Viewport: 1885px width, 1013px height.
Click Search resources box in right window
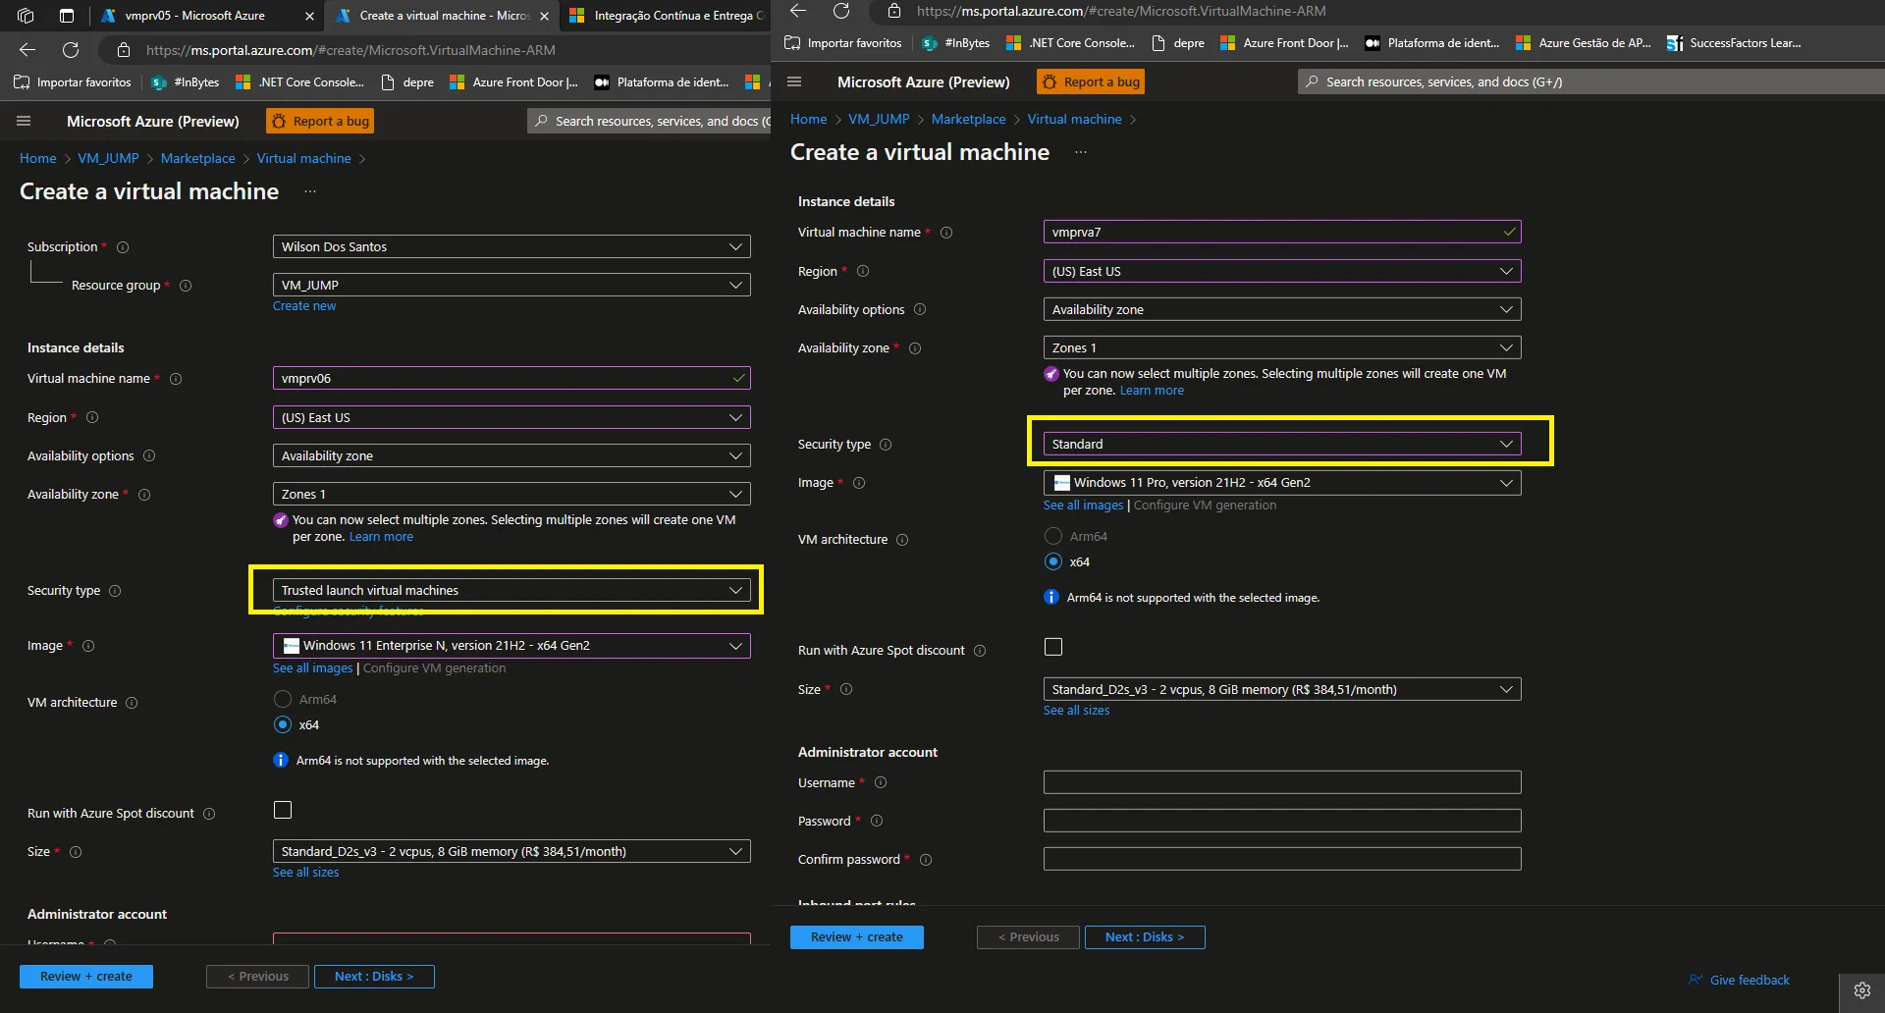pyautogui.click(x=1590, y=81)
